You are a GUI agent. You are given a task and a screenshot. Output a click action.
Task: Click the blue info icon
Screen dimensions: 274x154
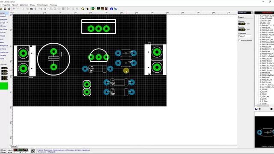click(111, 9)
